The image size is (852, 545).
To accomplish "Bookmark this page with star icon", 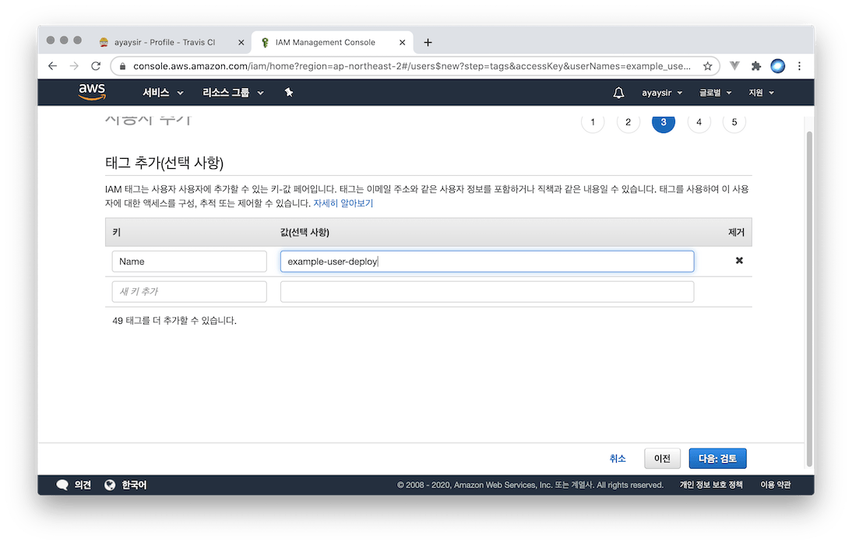I will coord(707,66).
